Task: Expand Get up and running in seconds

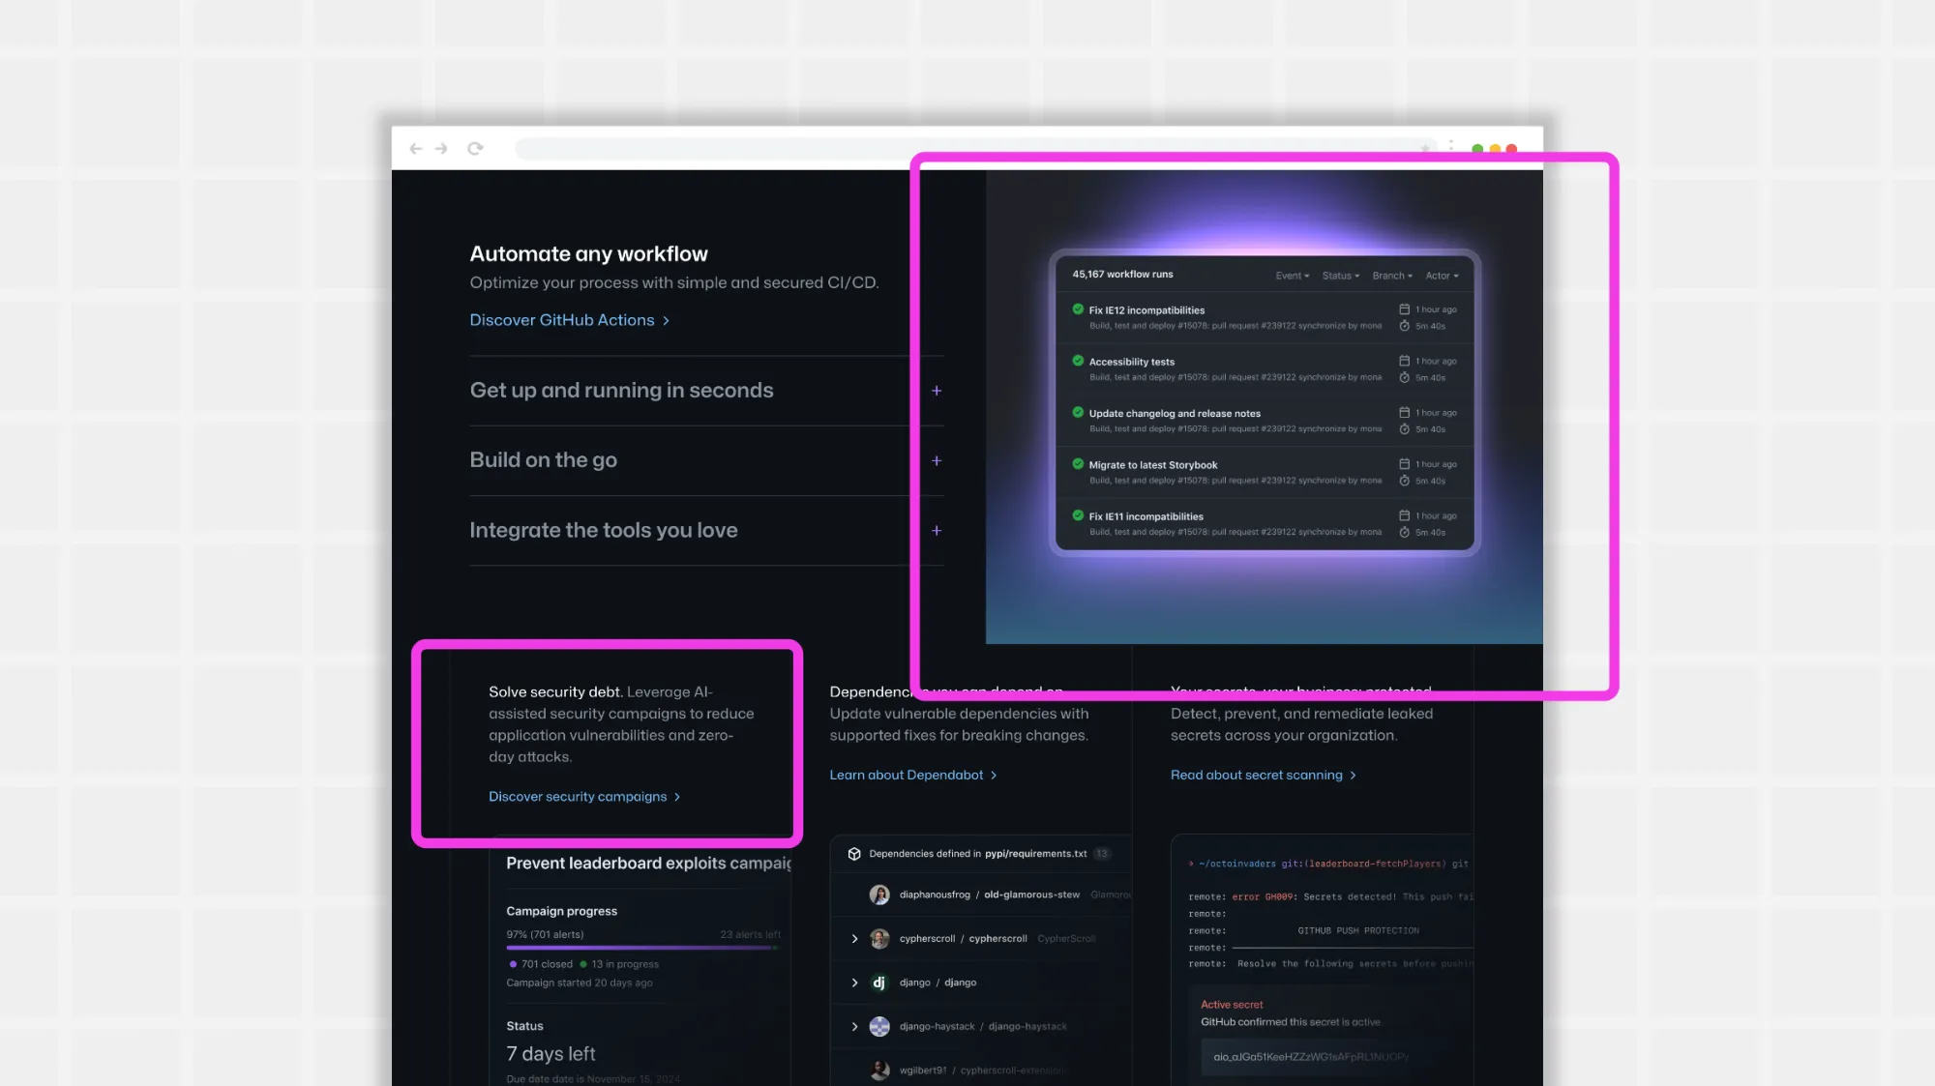Action: [x=706, y=391]
